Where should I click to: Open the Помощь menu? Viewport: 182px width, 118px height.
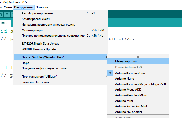42,7
